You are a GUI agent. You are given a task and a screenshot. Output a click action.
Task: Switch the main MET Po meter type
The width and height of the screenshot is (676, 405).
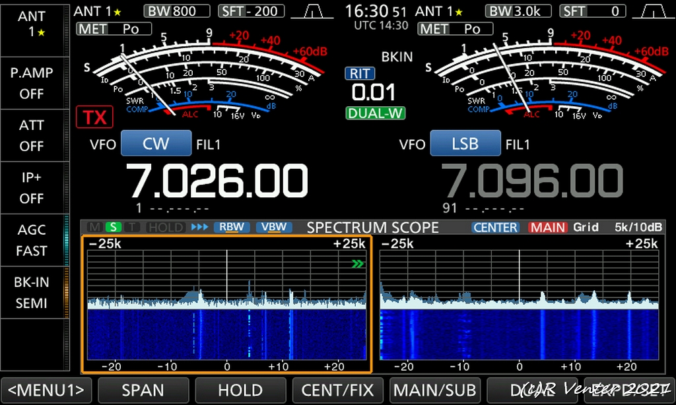114,29
